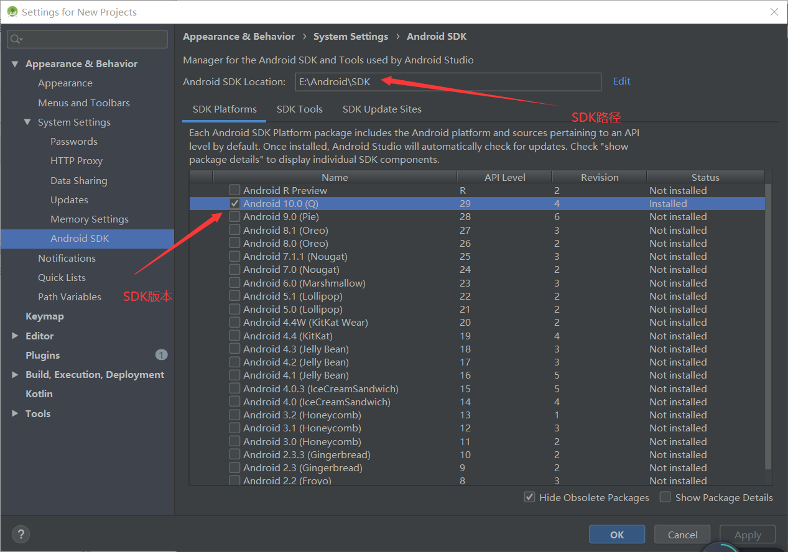
Task: Click the Edit link for SDK location
Action: (x=622, y=81)
